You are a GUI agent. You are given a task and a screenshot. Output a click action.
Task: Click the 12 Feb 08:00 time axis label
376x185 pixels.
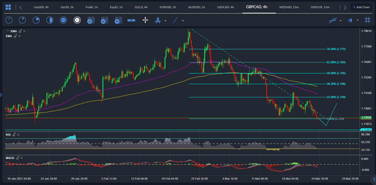[x=139, y=178]
